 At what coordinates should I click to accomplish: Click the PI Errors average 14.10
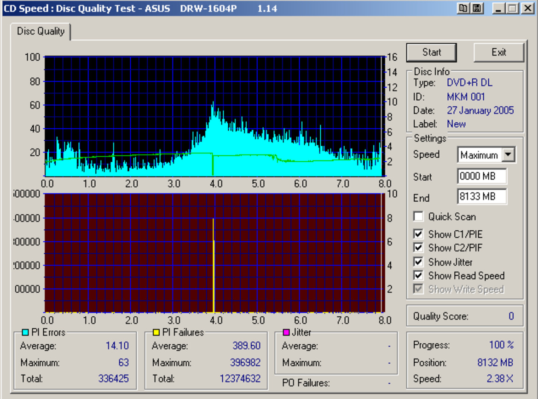pyautogui.click(x=117, y=346)
